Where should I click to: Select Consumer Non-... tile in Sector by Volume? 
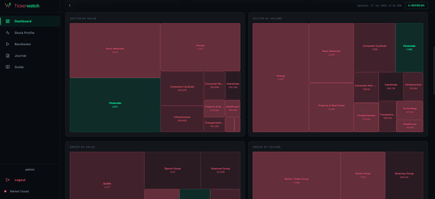(366, 88)
